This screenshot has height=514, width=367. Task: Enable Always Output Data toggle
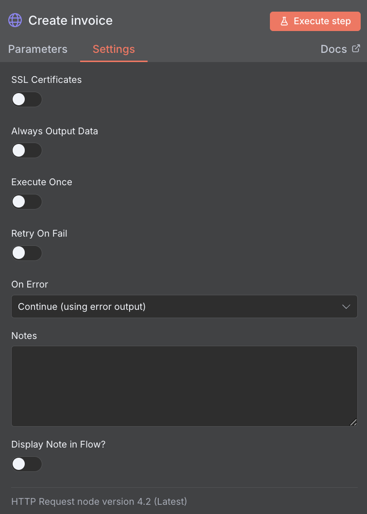(x=27, y=150)
